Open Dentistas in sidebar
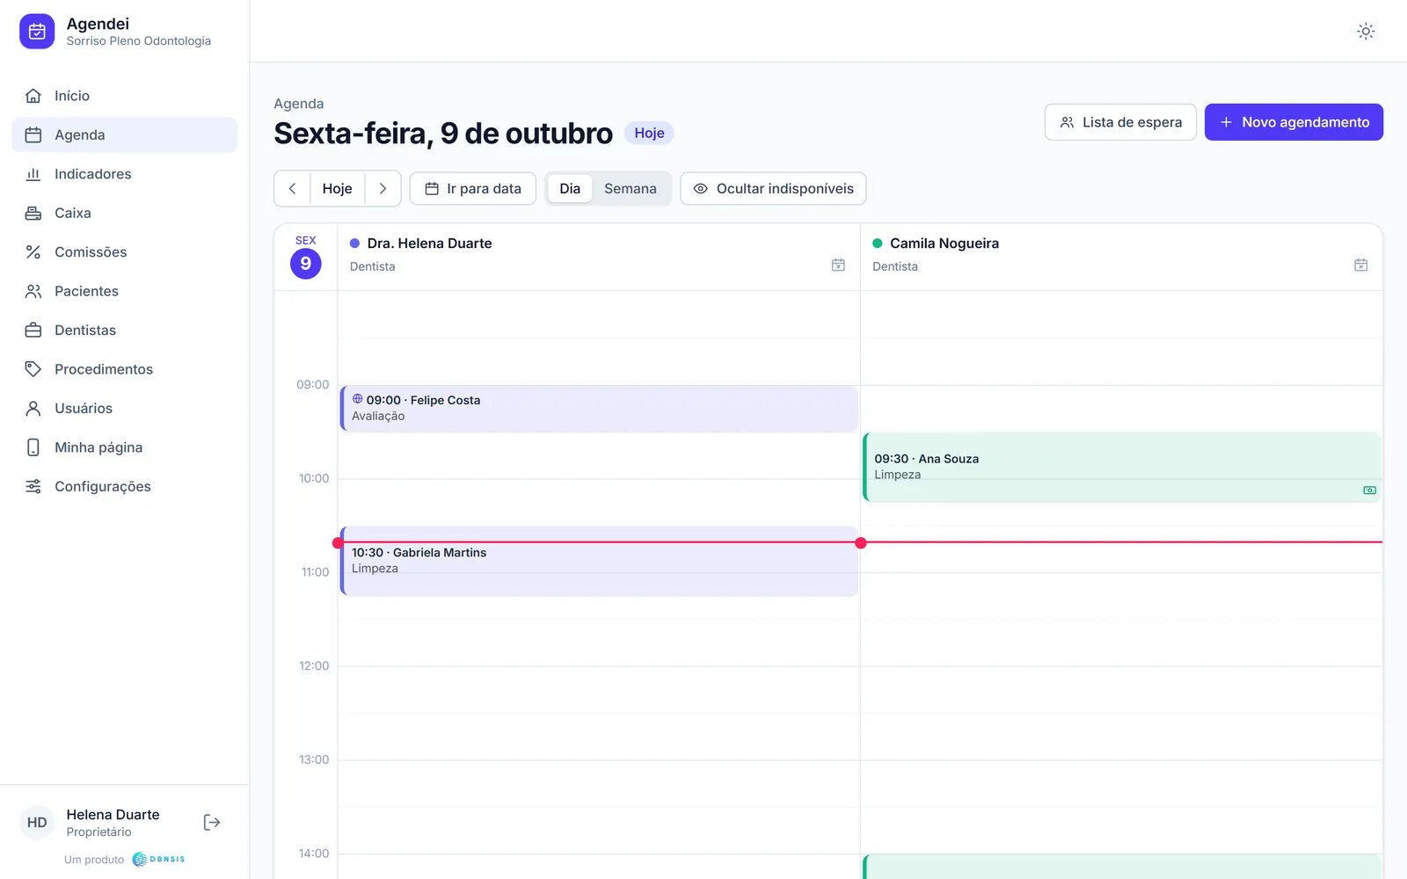 (125, 331)
